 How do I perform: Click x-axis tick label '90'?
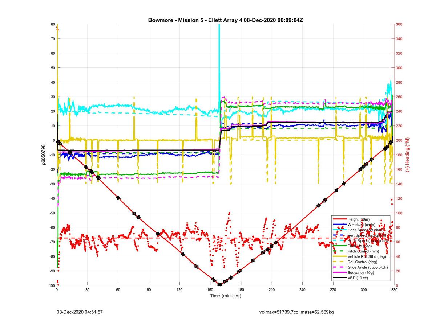coord(149,290)
